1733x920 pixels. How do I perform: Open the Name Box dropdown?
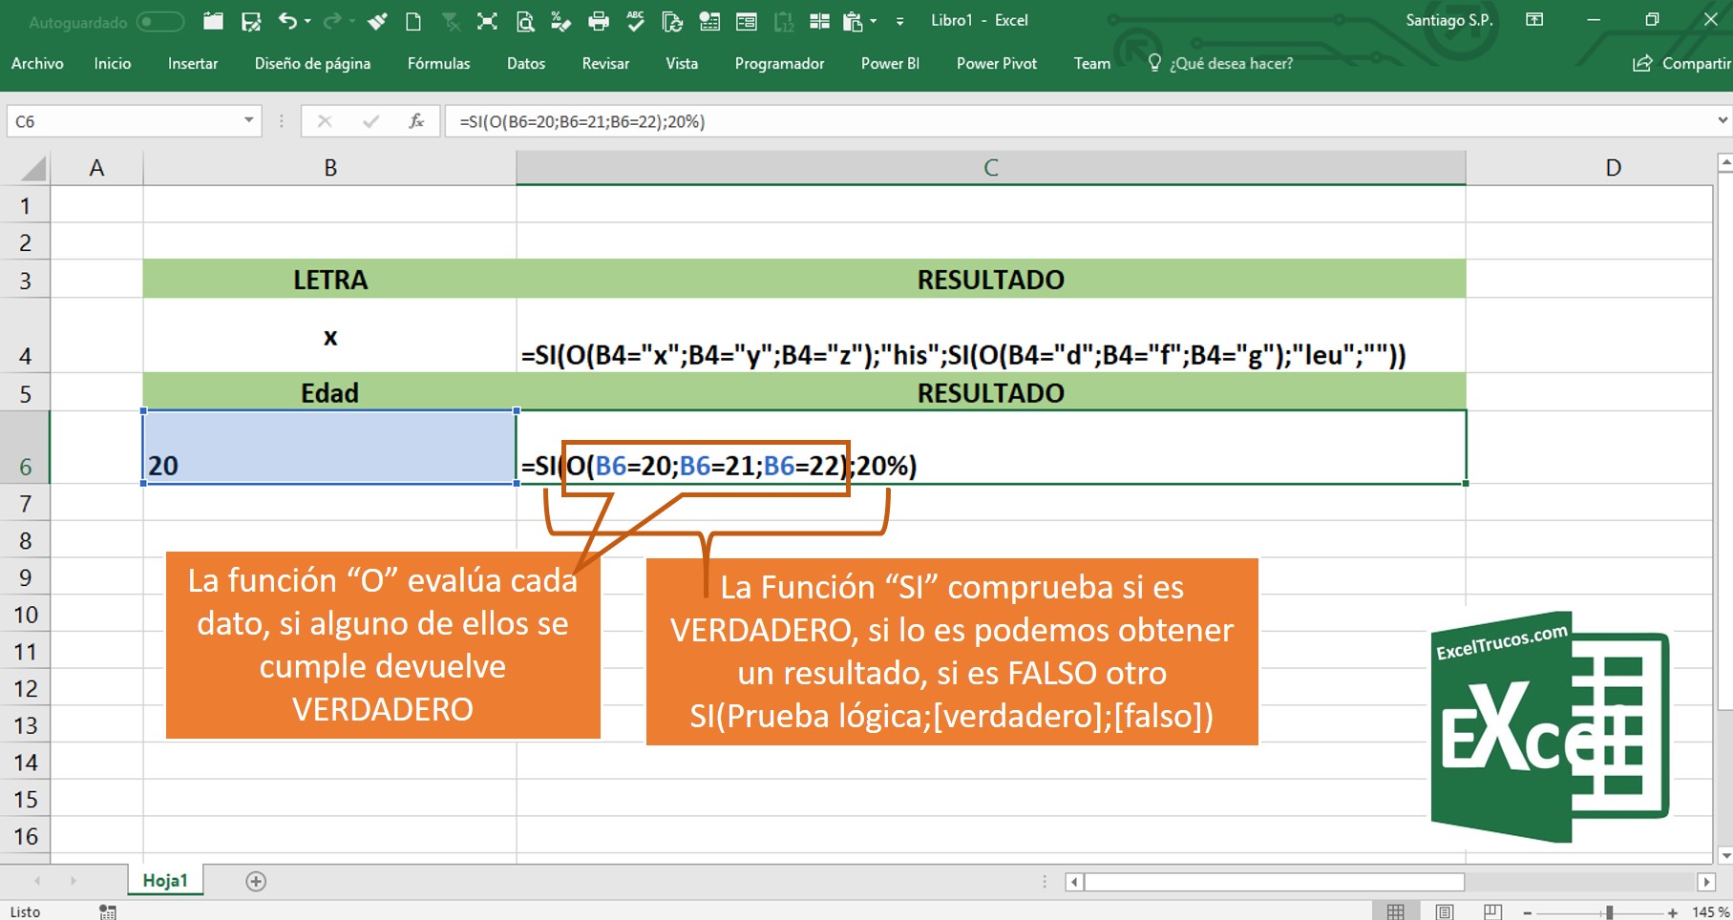coord(245,121)
